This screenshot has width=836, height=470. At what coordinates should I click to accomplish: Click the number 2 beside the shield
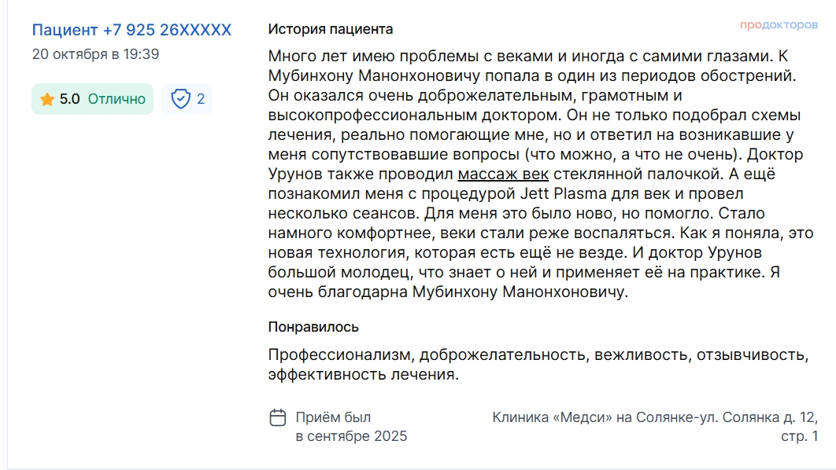[201, 99]
